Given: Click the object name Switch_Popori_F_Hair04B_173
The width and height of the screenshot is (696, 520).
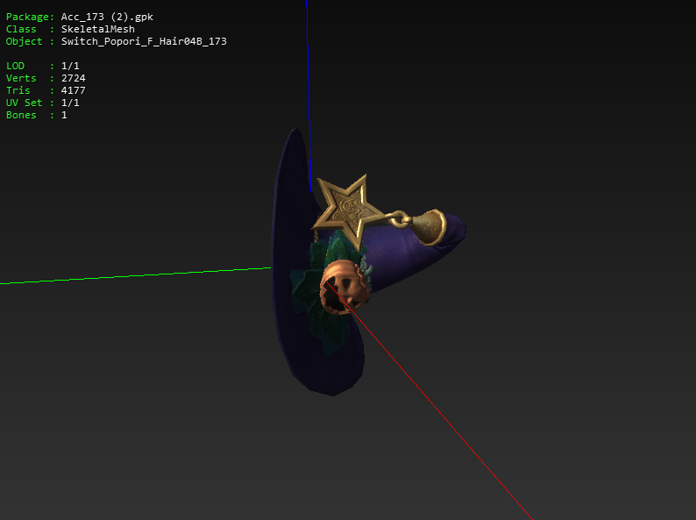Looking at the screenshot, I should point(144,41).
